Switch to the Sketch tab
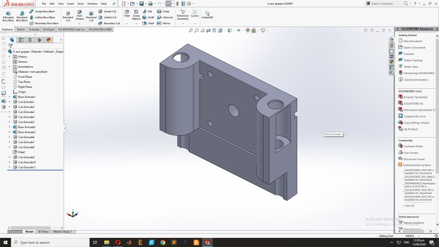439x247 pixels. 21,29
